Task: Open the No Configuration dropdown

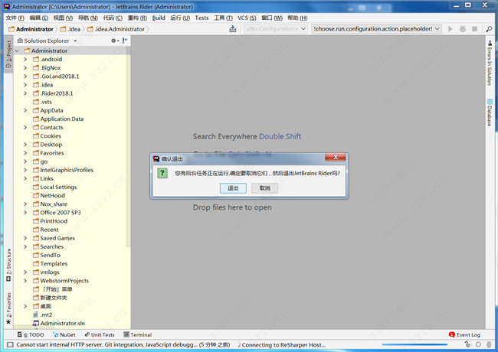Action: 276,29
